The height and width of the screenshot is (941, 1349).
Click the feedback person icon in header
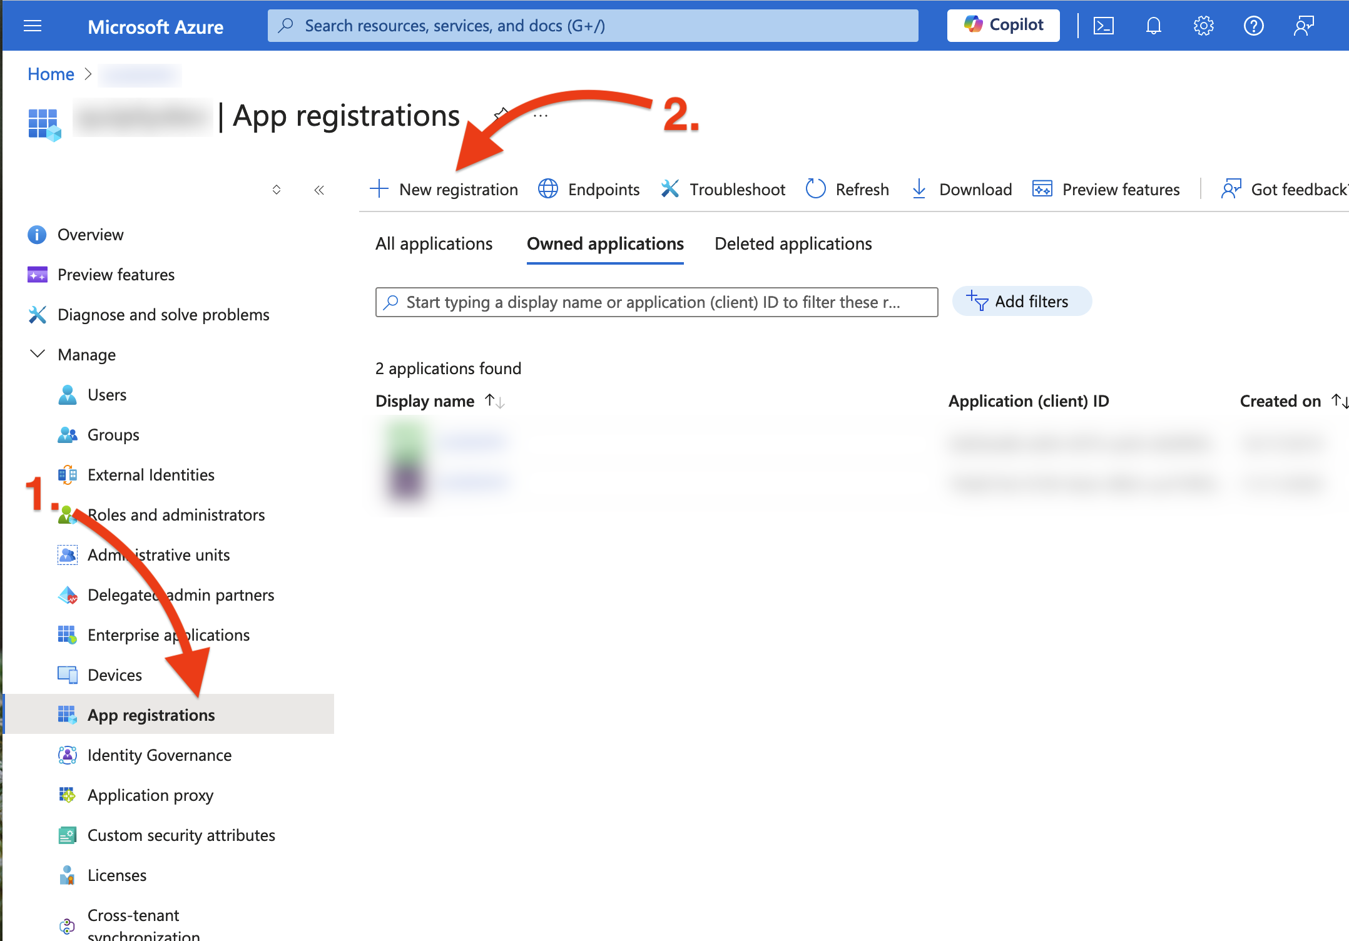[x=1304, y=26]
